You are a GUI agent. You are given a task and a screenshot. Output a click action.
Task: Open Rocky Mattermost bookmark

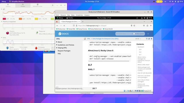(x=95, y=29)
